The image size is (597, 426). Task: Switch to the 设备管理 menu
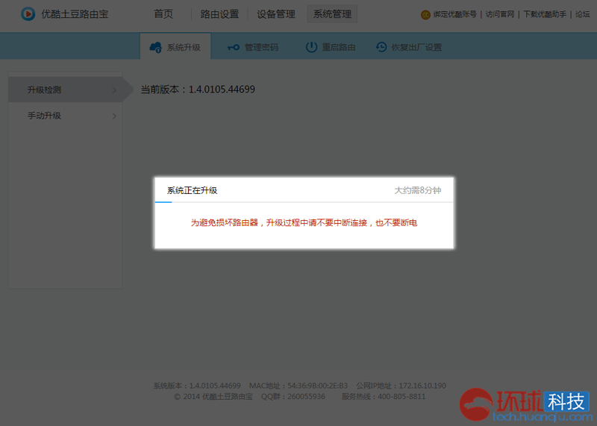tap(275, 14)
